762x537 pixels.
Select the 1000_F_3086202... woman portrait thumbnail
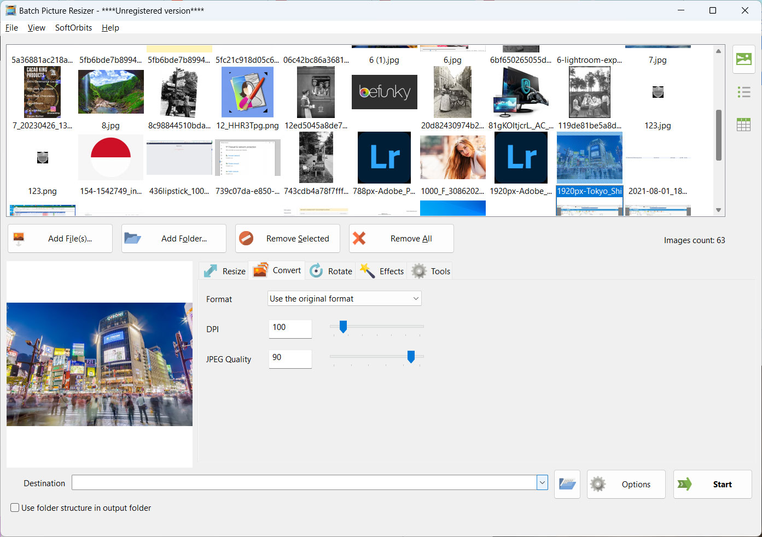tap(453, 157)
